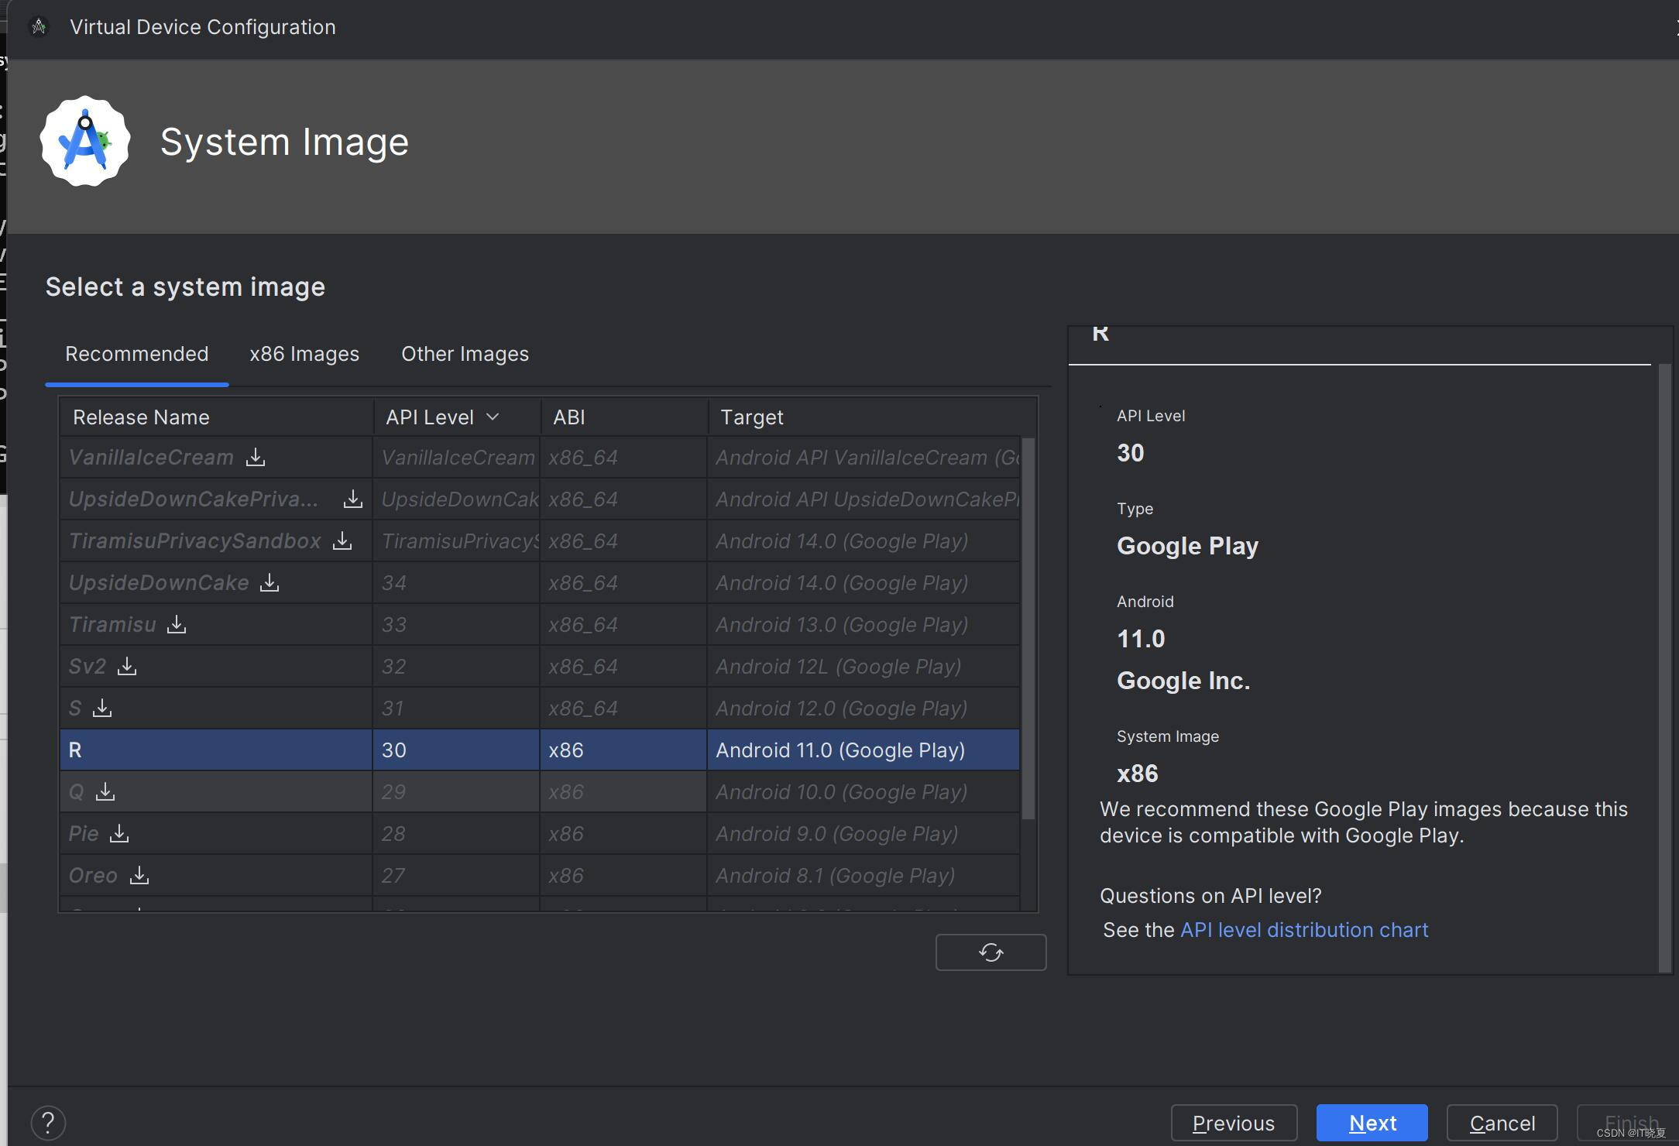Click the Google Inc. vendor text
This screenshot has width=1679, height=1146.
(x=1183, y=681)
